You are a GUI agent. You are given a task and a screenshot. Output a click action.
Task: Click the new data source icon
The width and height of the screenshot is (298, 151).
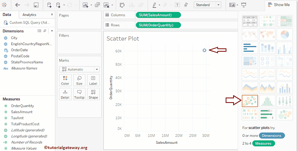click(49, 5)
